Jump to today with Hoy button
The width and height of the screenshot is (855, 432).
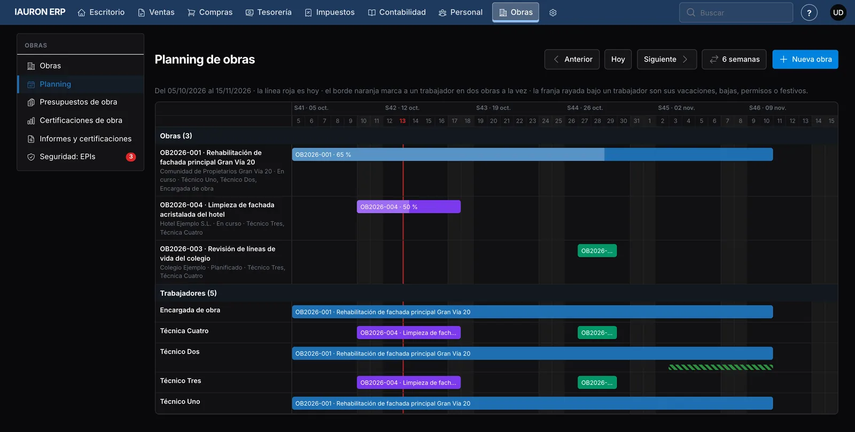click(618, 59)
